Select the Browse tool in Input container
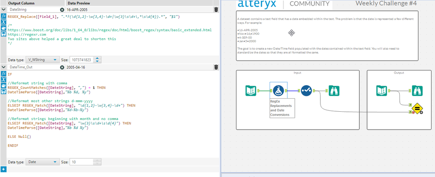435x177 pixels. point(334,90)
